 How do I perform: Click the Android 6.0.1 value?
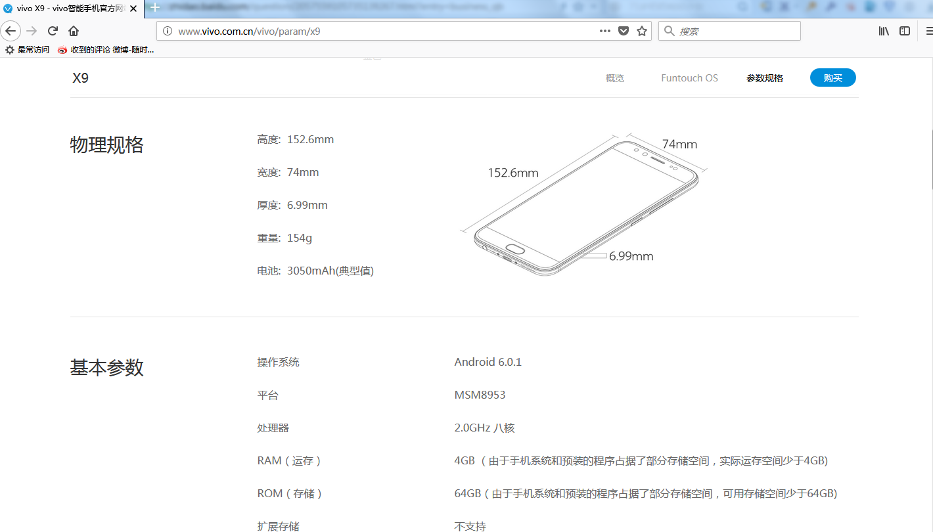pyautogui.click(x=488, y=362)
